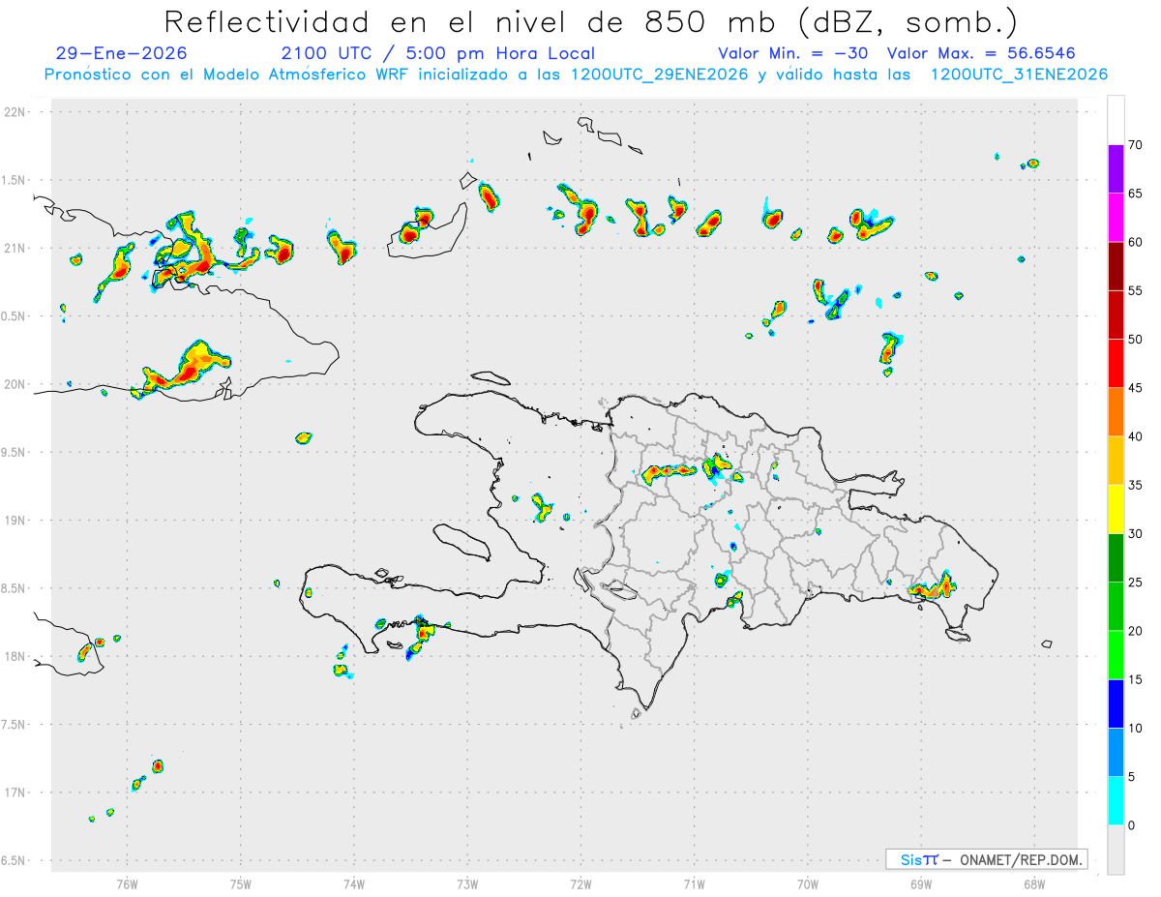Click the '74W' longitude label
This screenshot has height=897, width=1161.
tap(354, 883)
